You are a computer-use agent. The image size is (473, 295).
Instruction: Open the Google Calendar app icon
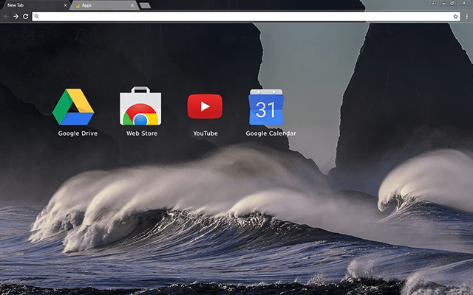(266, 109)
